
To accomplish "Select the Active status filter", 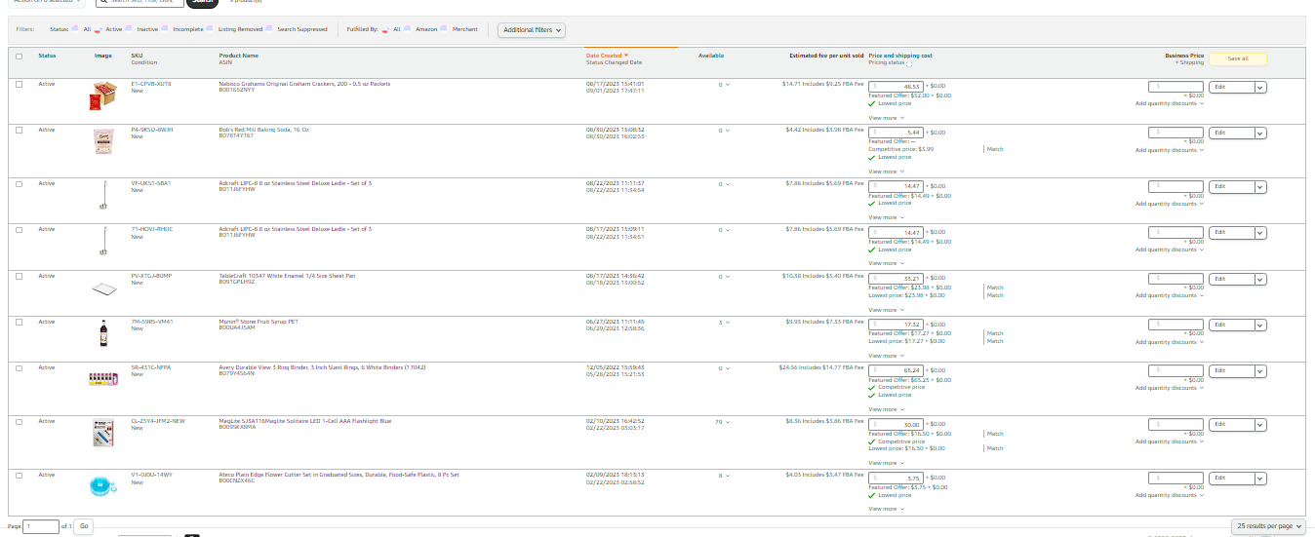I will [98, 29].
